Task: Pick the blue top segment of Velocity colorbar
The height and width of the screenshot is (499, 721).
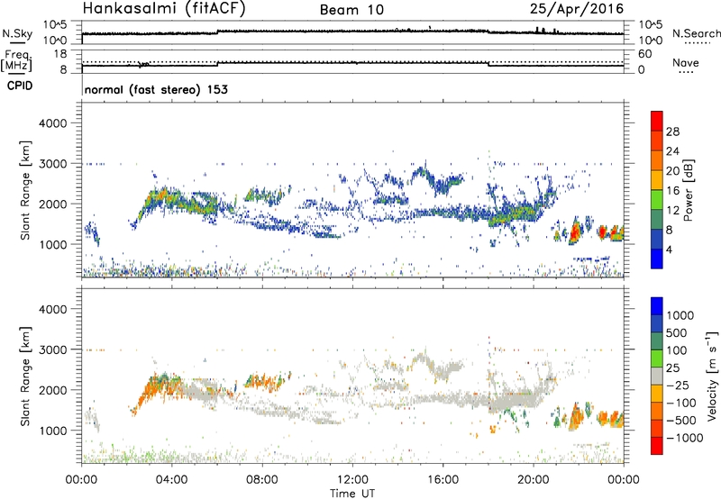Action: click(657, 306)
